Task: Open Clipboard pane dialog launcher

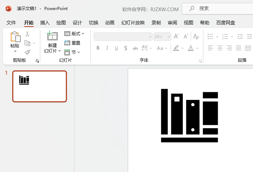Action: (x=37, y=61)
